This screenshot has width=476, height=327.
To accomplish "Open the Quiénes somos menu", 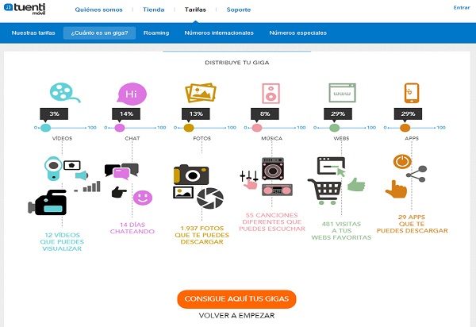I will (x=98, y=10).
